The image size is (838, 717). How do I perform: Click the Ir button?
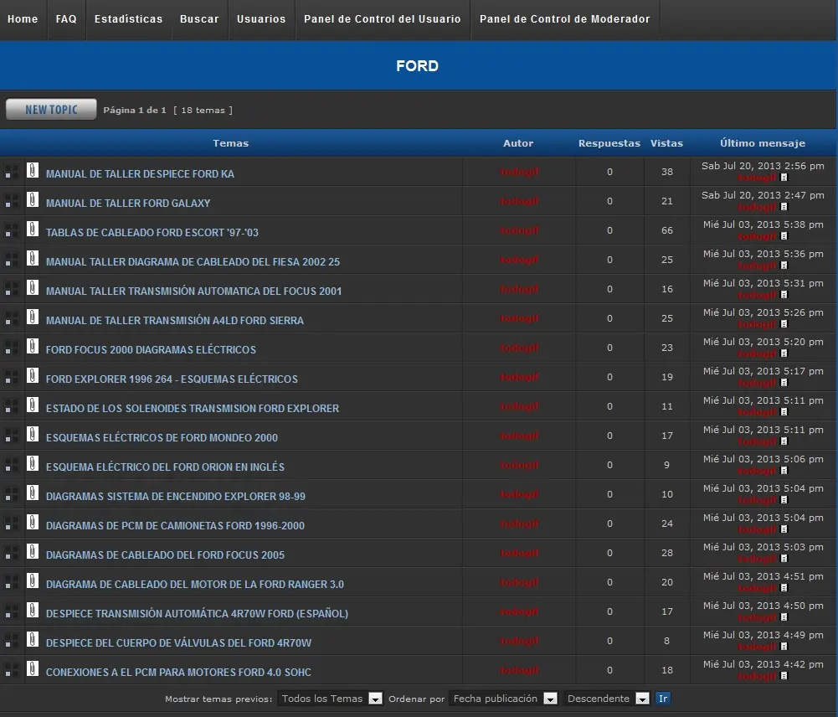coord(663,699)
